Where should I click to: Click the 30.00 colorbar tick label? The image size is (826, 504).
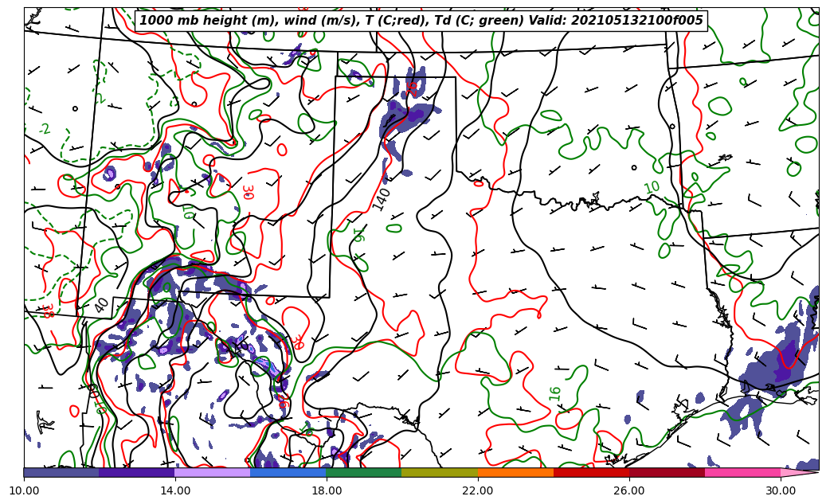[x=781, y=490]
